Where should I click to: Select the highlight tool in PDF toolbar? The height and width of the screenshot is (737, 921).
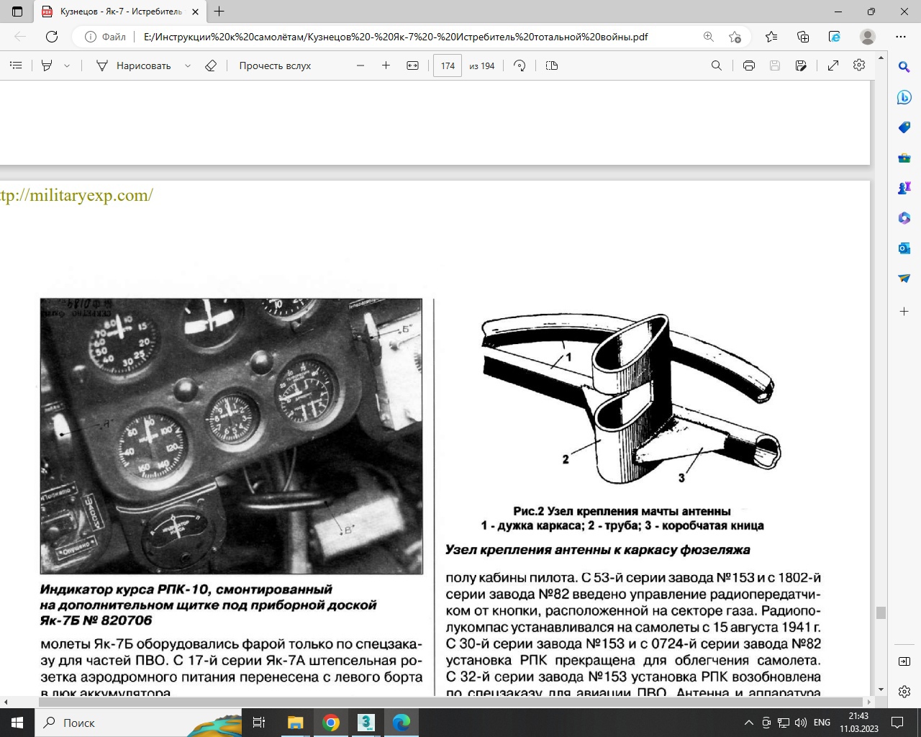[x=47, y=65]
